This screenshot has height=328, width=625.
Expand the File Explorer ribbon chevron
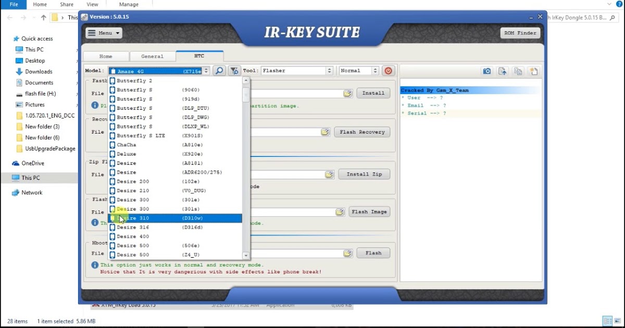609,4
